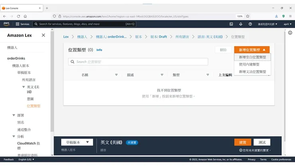Screen dimensions: 295x166
Task: Open the 所有語言 breadcrumb
Action: coord(182,37)
